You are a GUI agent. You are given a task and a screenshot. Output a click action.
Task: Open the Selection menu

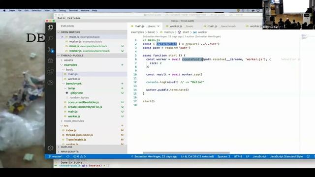[36, 10]
